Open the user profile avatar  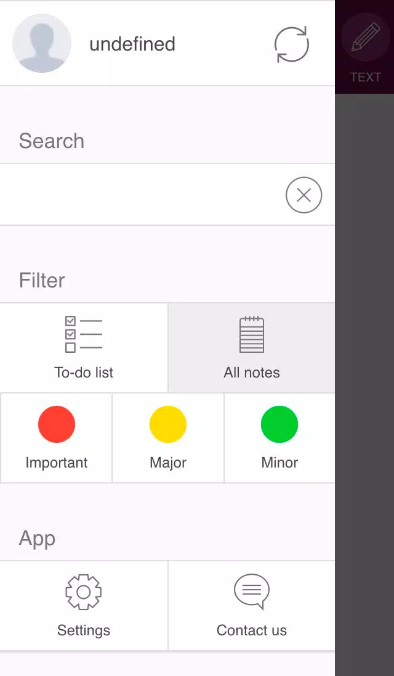coord(42,43)
